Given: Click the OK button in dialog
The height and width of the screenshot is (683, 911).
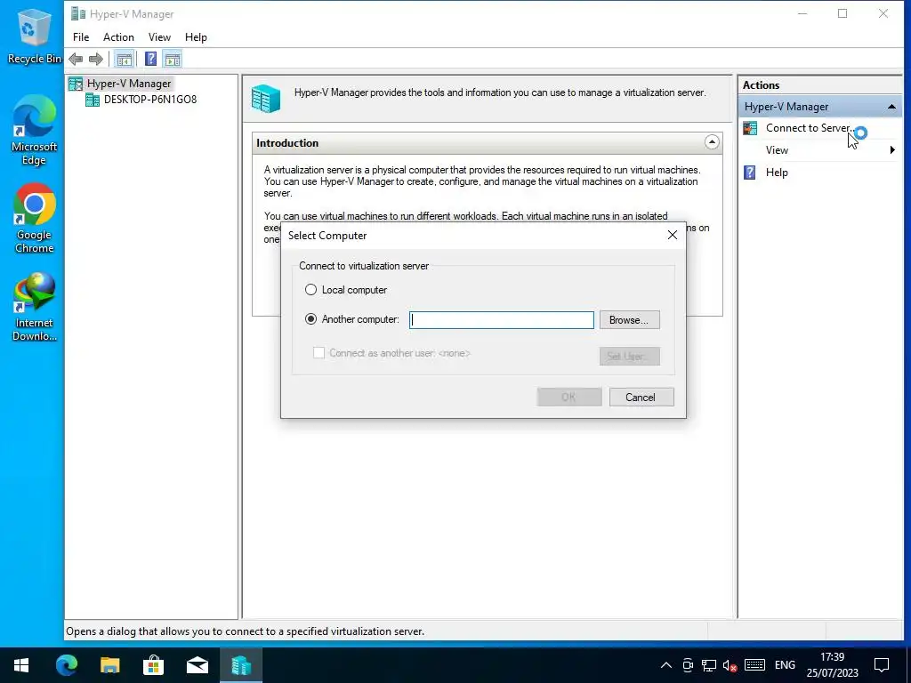Looking at the screenshot, I should pyautogui.click(x=568, y=398).
